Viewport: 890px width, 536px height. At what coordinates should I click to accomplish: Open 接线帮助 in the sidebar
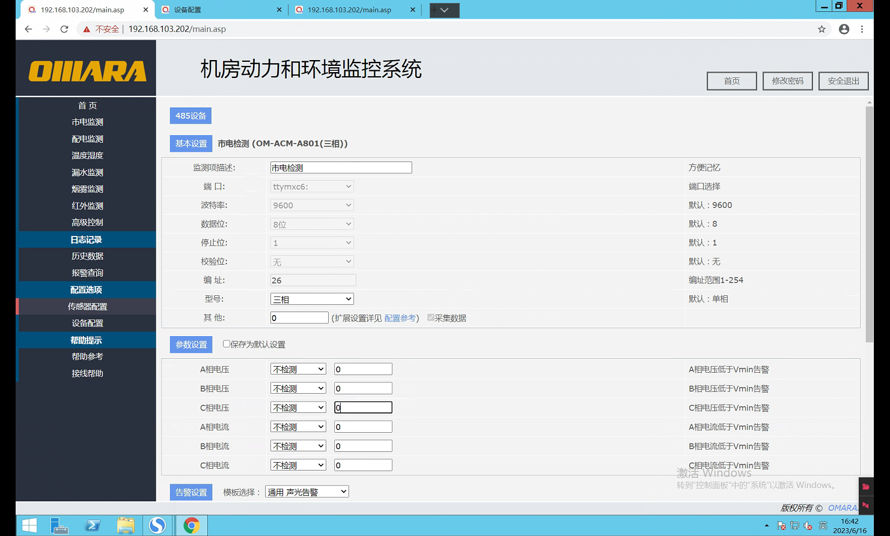pos(87,373)
